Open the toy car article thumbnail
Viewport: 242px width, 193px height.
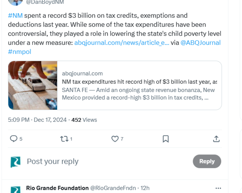coord(33,85)
